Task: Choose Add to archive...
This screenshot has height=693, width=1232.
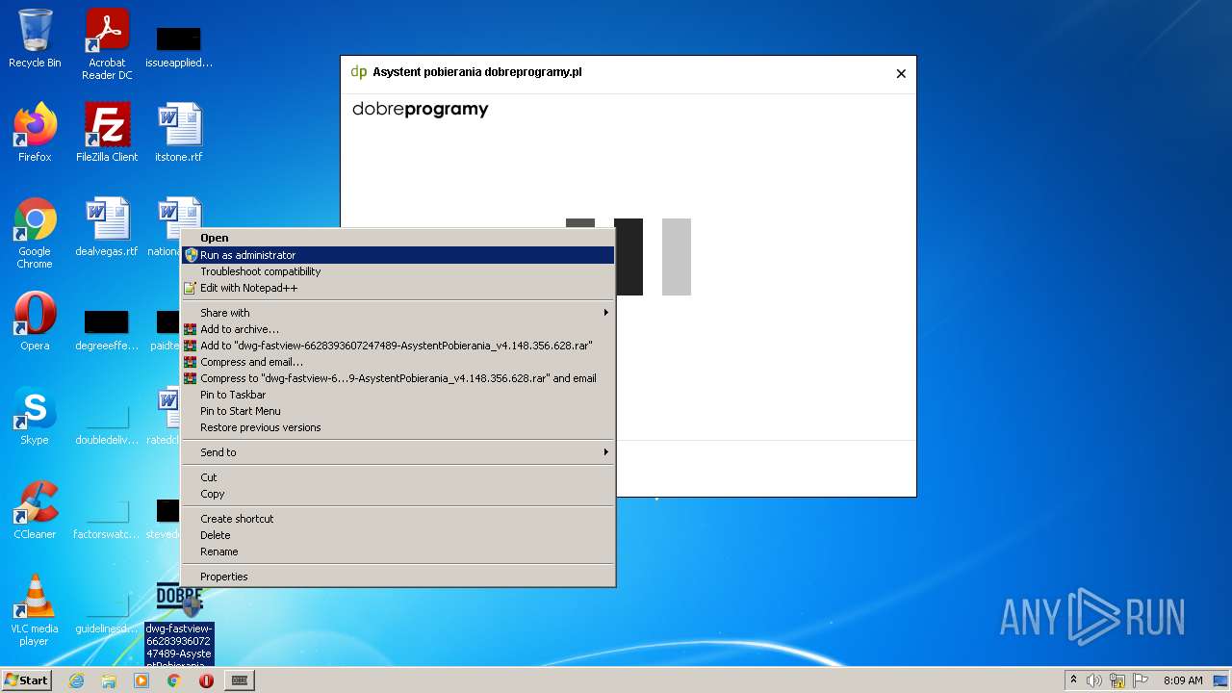Action: coord(398,329)
